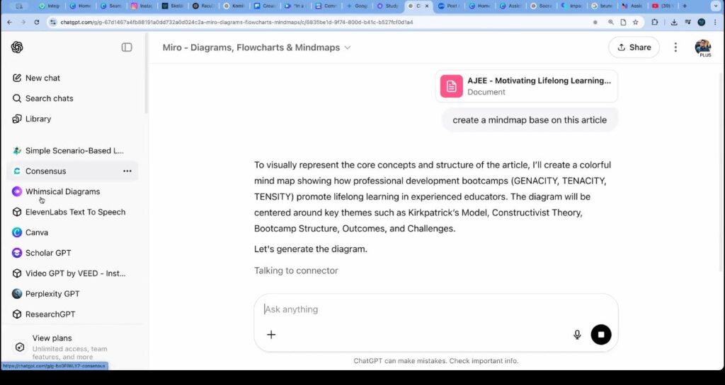Open the media control icon in toolbar
The width and height of the screenshot is (725, 385).
(x=688, y=22)
